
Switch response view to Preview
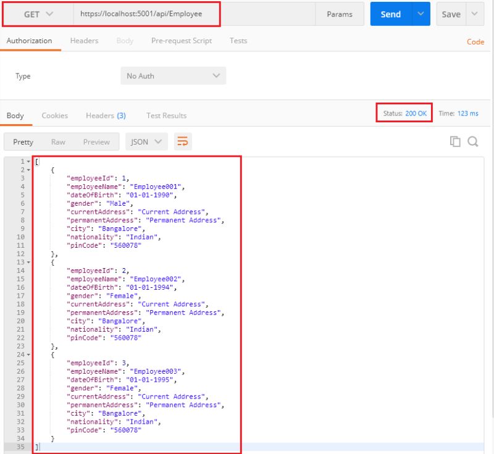(x=96, y=141)
